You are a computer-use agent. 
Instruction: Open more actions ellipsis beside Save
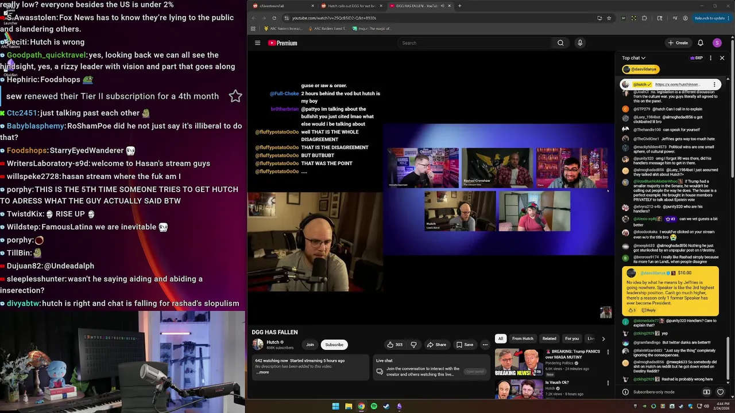point(485,345)
